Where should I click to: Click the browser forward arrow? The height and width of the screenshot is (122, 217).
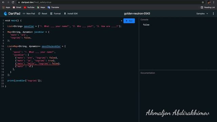coord(8,2)
